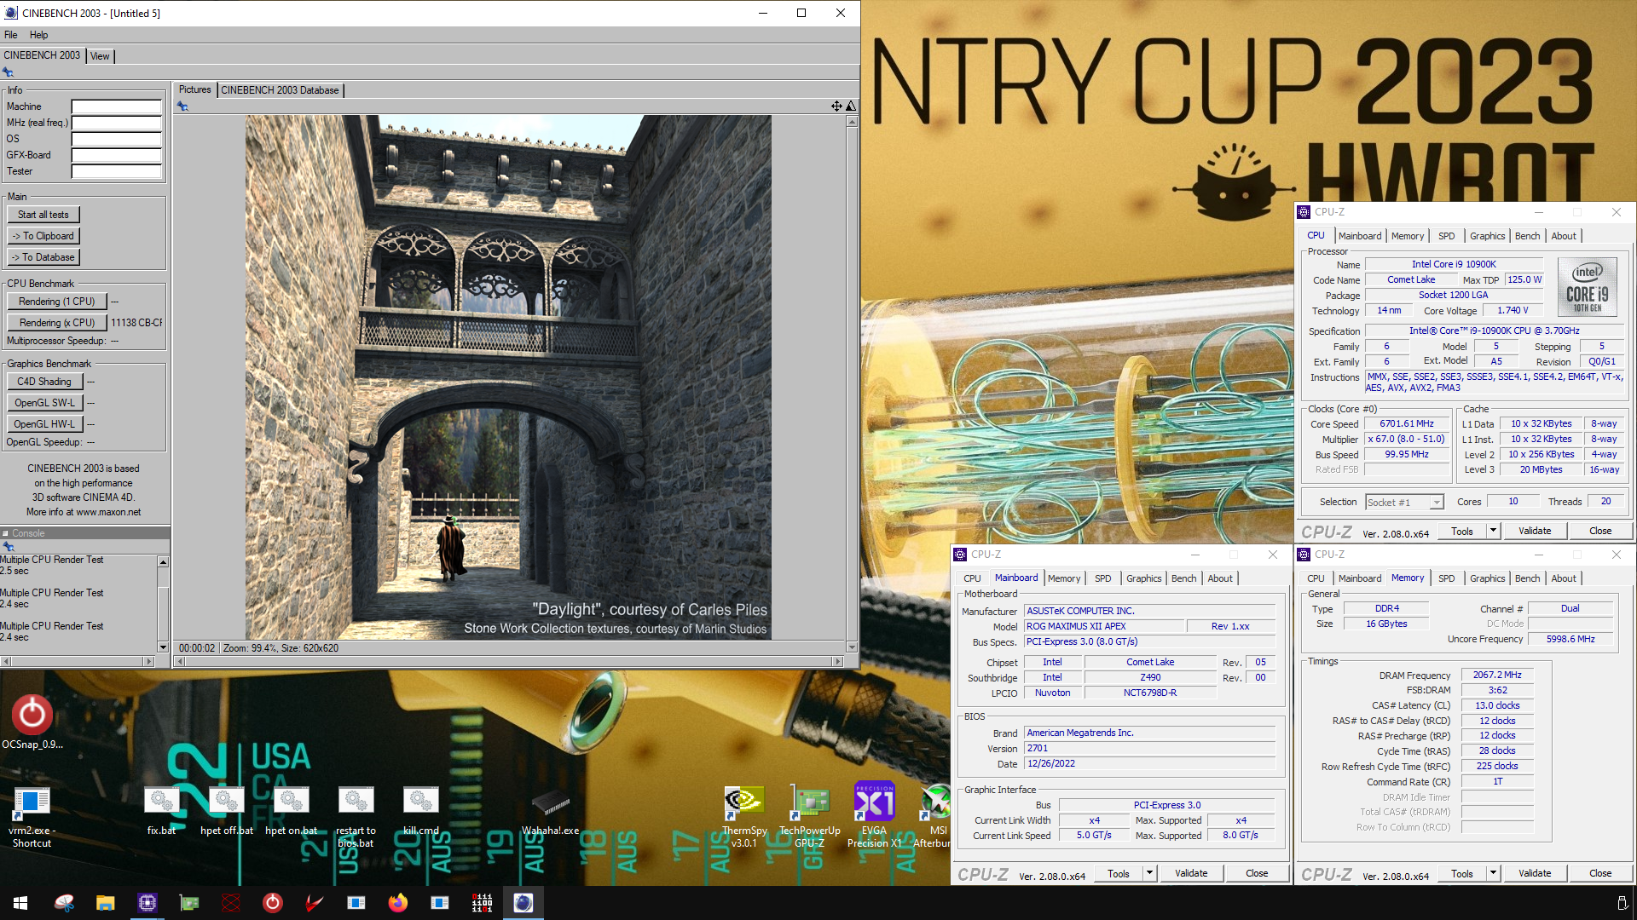The width and height of the screenshot is (1637, 920).
Task: Open the red wireframe sphere taskbar icon
Action: 230,903
